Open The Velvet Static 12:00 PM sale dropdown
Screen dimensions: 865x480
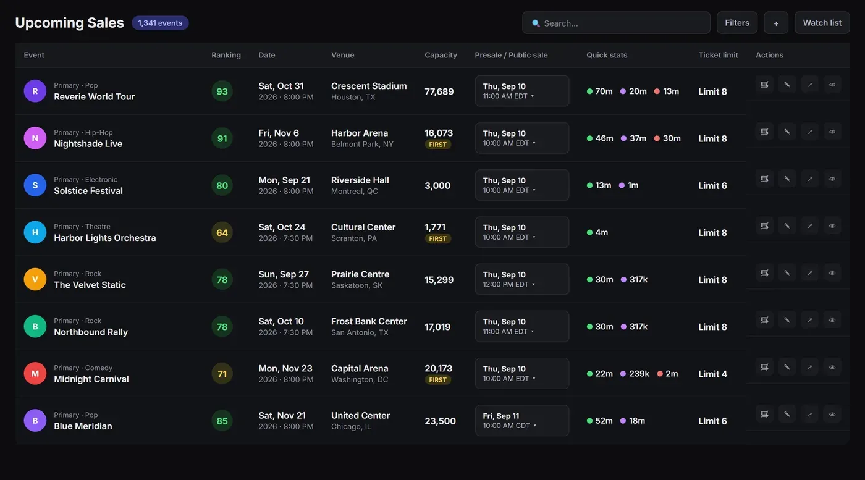pyautogui.click(x=522, y=279)
